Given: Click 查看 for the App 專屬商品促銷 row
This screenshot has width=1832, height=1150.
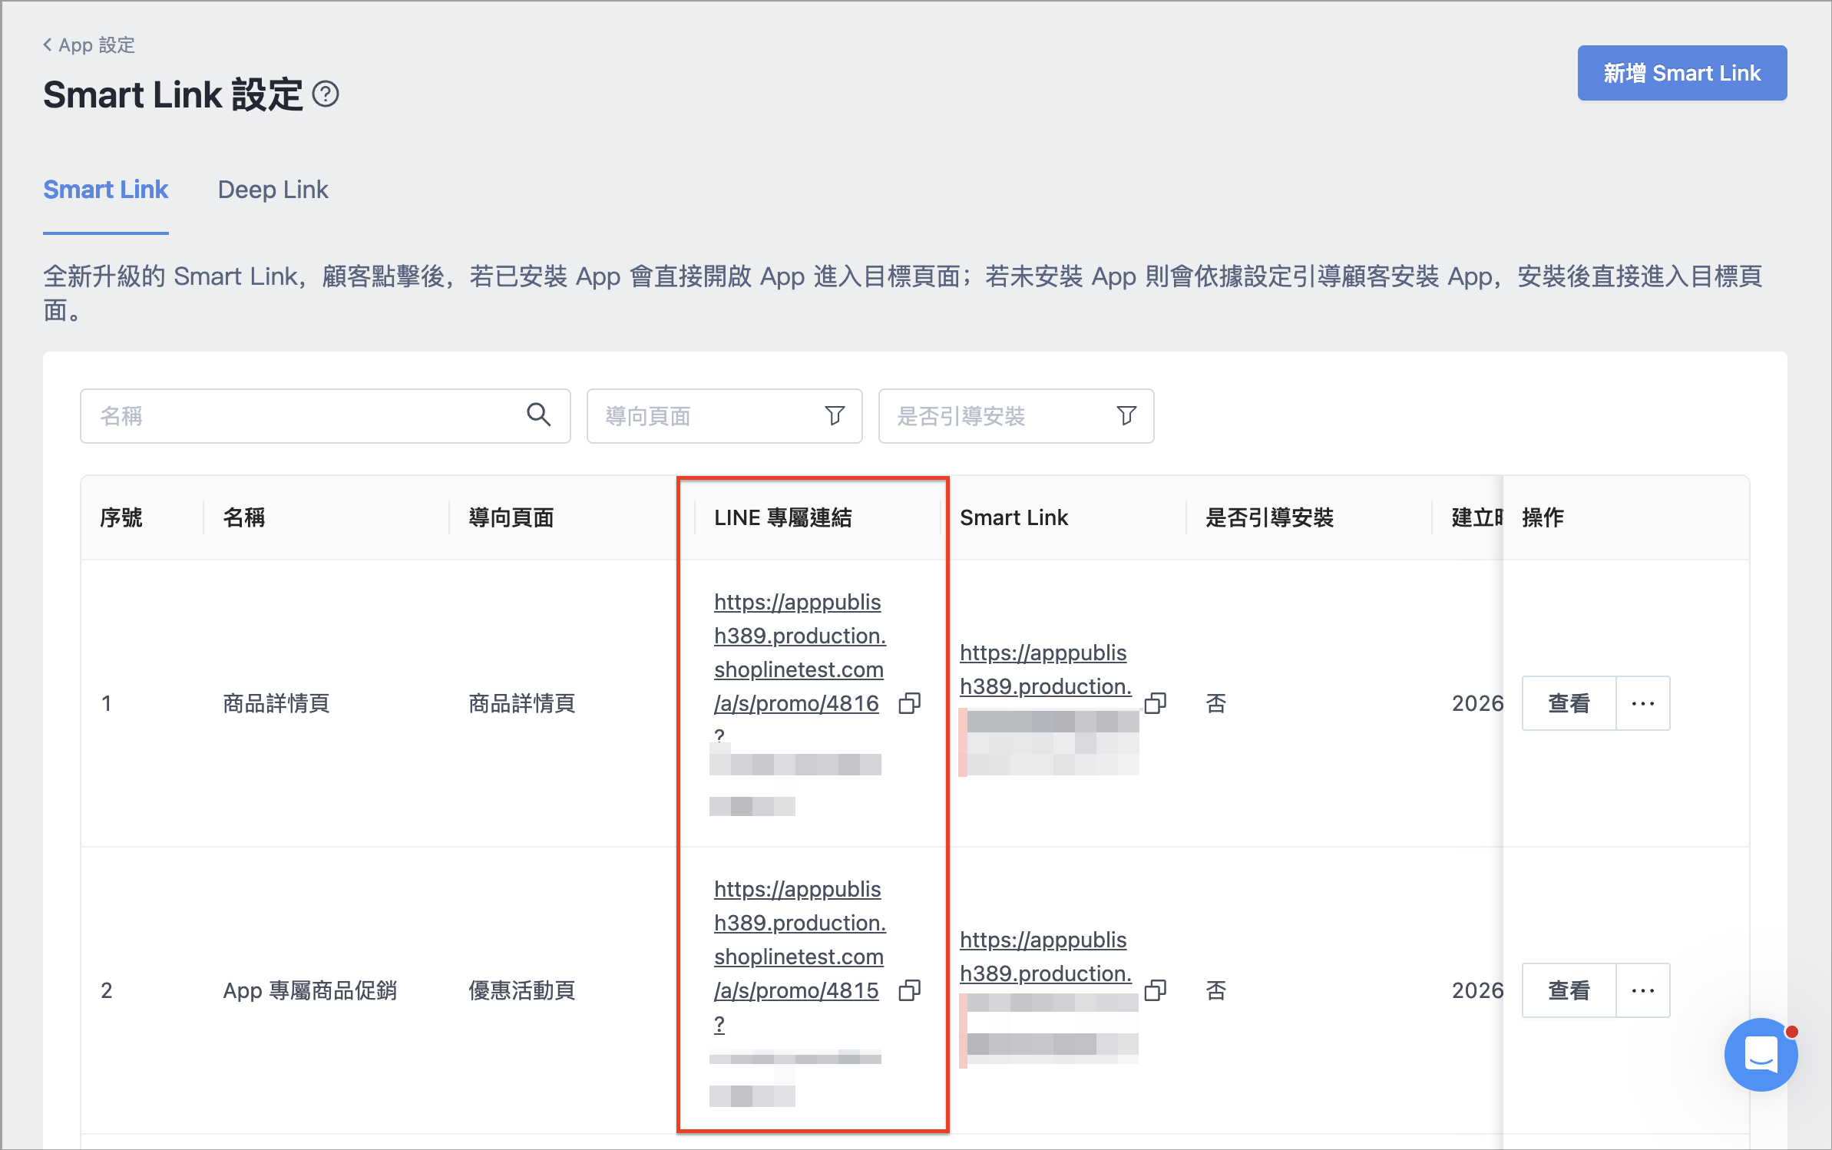Looking at the screenshot, I should 1569,990.
